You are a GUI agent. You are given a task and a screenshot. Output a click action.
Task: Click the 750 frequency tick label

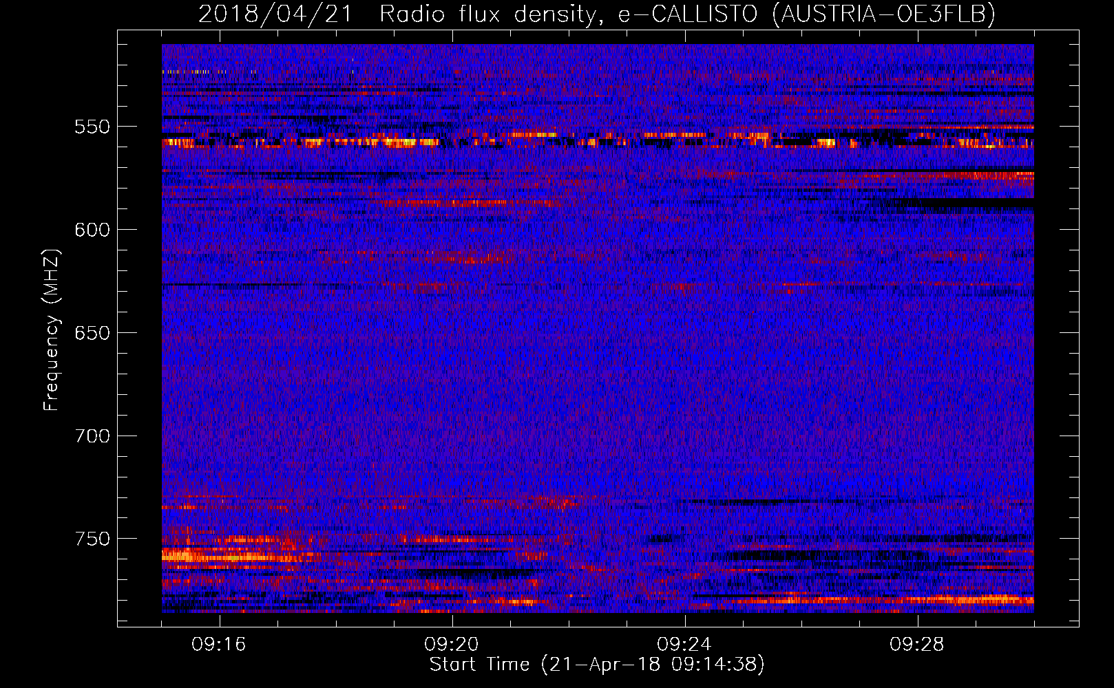tap(92, 539)
